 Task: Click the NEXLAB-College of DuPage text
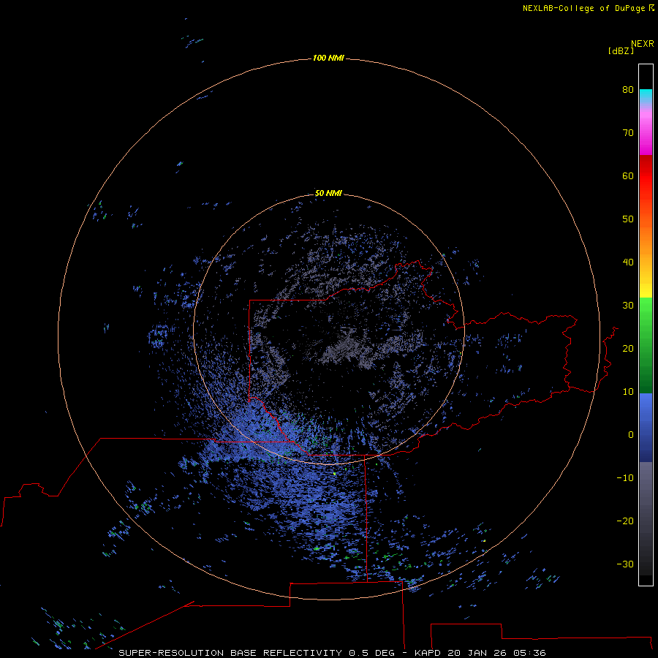coord(583,8)
